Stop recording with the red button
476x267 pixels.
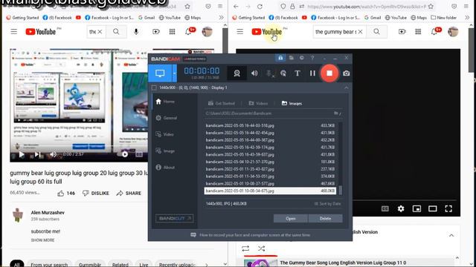[x=329, y=73]
